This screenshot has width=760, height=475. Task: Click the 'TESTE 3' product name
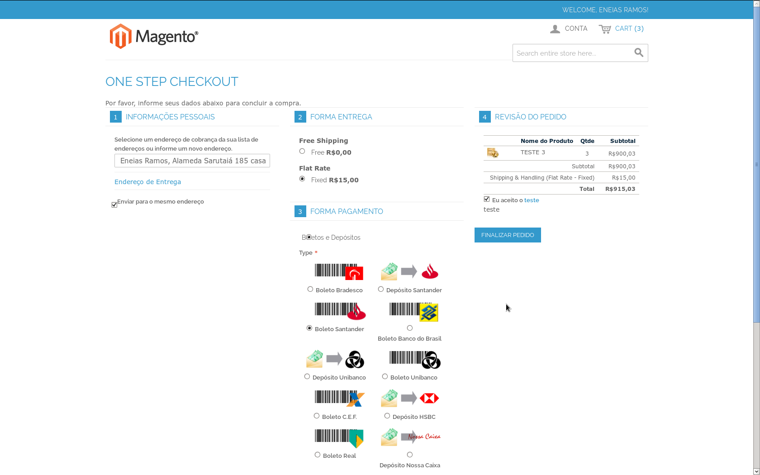[533, 152]
